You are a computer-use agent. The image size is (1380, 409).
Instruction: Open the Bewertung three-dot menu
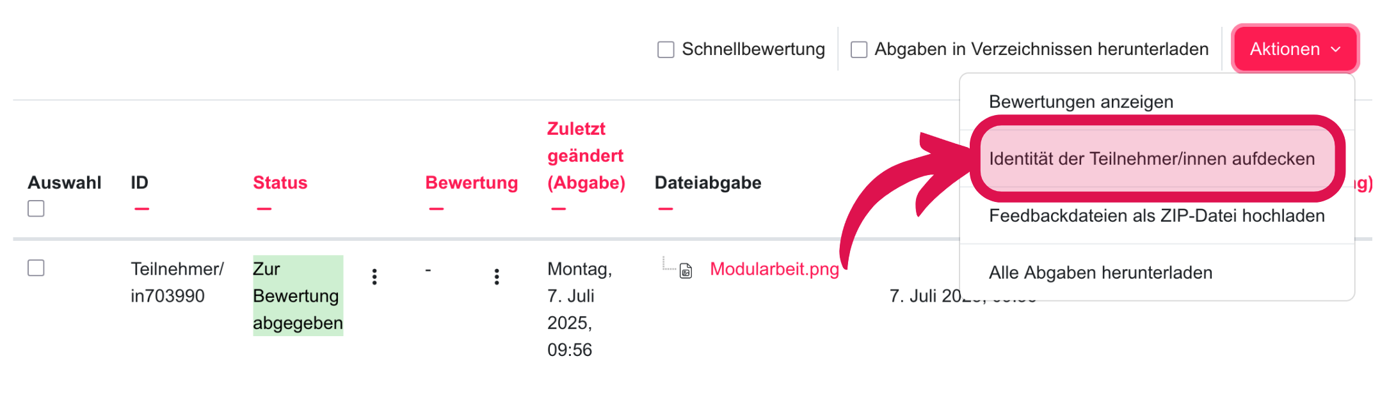pos(497,277)
